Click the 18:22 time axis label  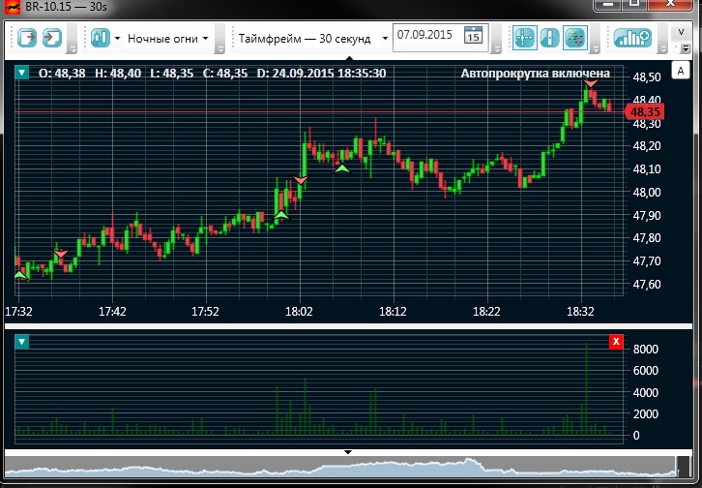[x=486, y=311]
